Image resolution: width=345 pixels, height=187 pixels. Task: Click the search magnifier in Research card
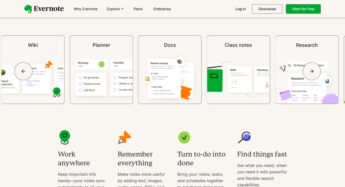[289, 66]
